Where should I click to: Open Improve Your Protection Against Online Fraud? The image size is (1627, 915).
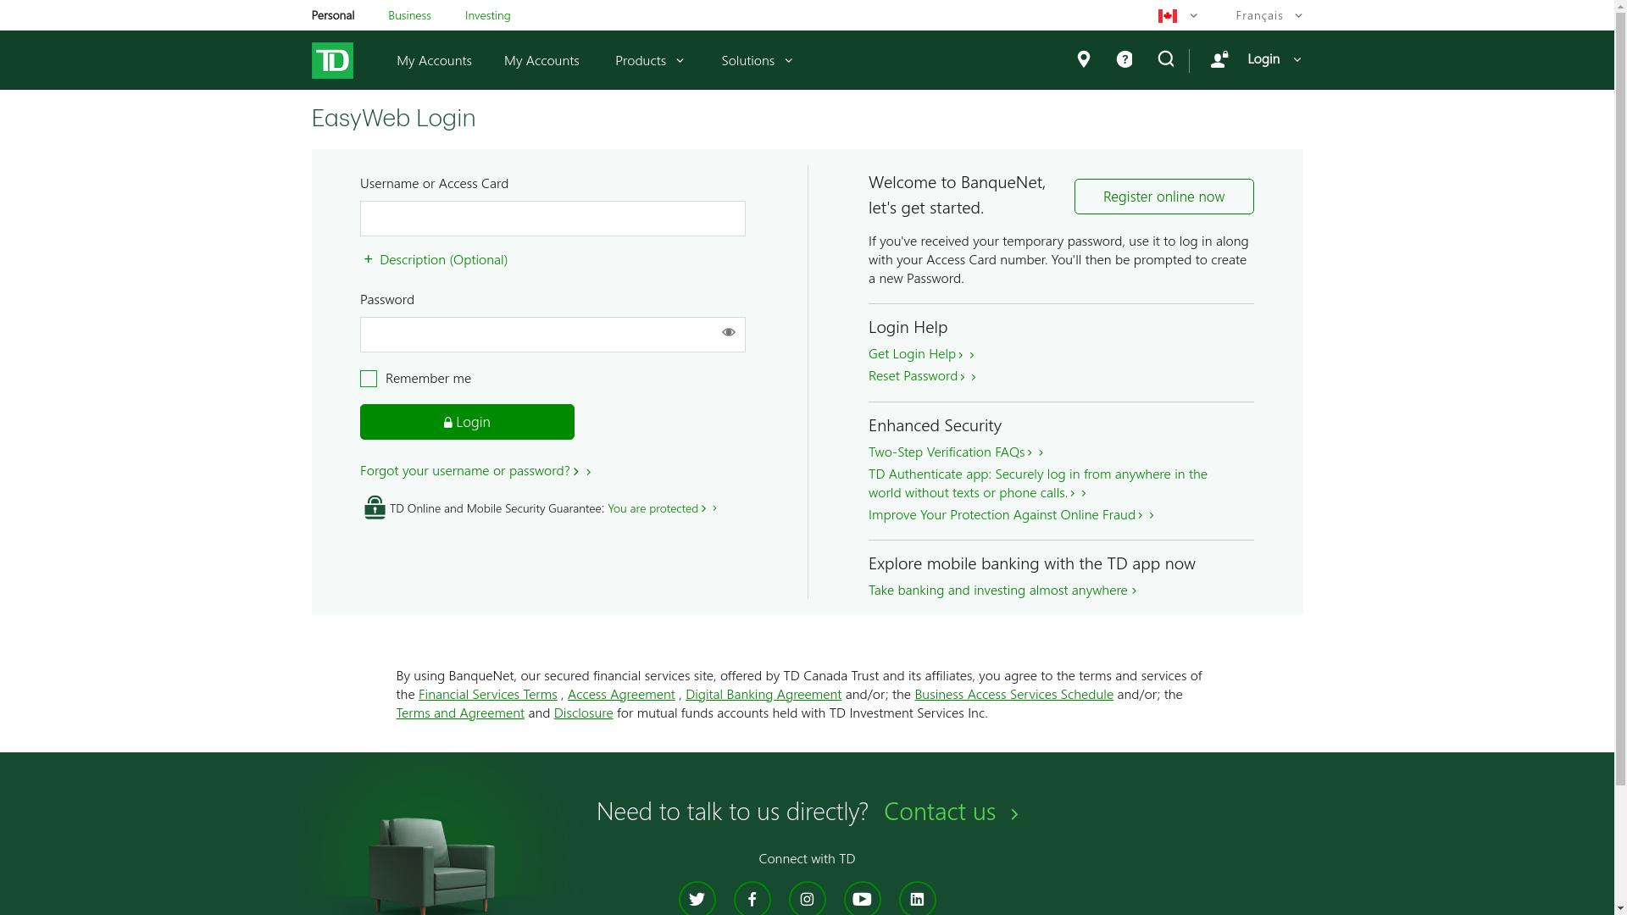1011,514
